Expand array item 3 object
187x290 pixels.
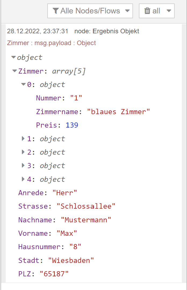pyautogui.click(x=23, y=166)
